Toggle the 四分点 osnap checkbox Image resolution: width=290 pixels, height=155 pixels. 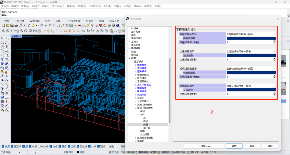(x=78, y=146)
